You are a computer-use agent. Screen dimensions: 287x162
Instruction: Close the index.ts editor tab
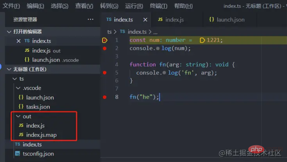pyautogui.click(x=145, y=20)
